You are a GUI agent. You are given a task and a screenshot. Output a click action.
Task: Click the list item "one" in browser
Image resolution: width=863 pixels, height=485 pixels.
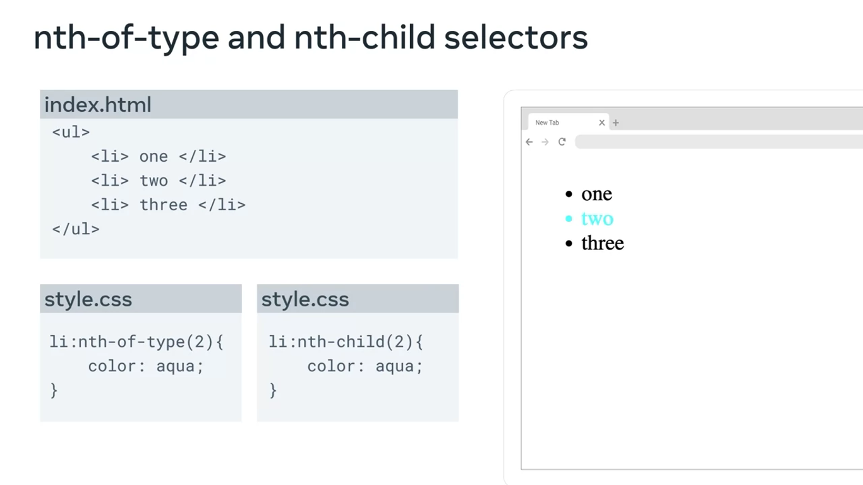point(596,194)
